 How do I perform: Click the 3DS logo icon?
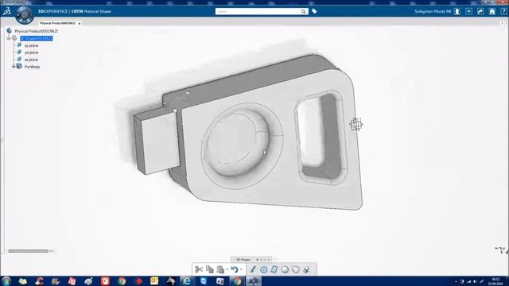7,11
